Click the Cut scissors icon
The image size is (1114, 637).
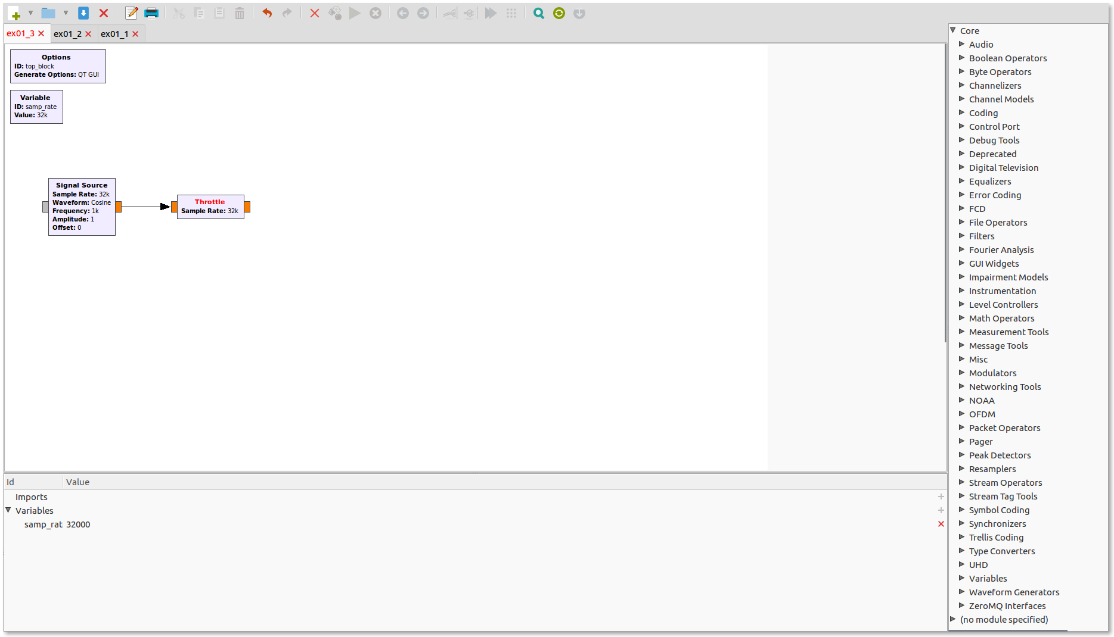(179, 13)
